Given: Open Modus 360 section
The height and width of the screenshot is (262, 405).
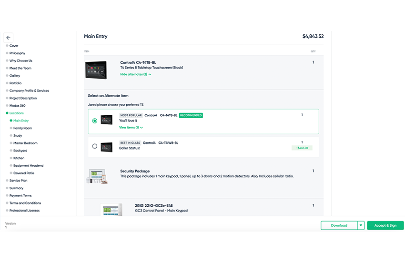Looking at the screenshot, I should (x=17, y=106).
